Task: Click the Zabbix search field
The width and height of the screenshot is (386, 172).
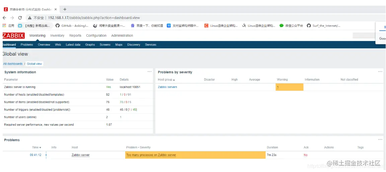Action: (364, 36)
